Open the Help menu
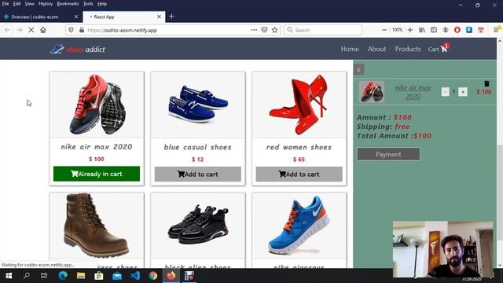The image size is (503, 283). (x=102, y=4)
